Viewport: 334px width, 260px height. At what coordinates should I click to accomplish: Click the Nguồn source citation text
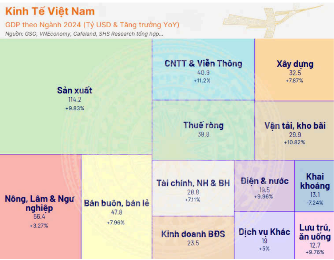(x=84, y=34)
